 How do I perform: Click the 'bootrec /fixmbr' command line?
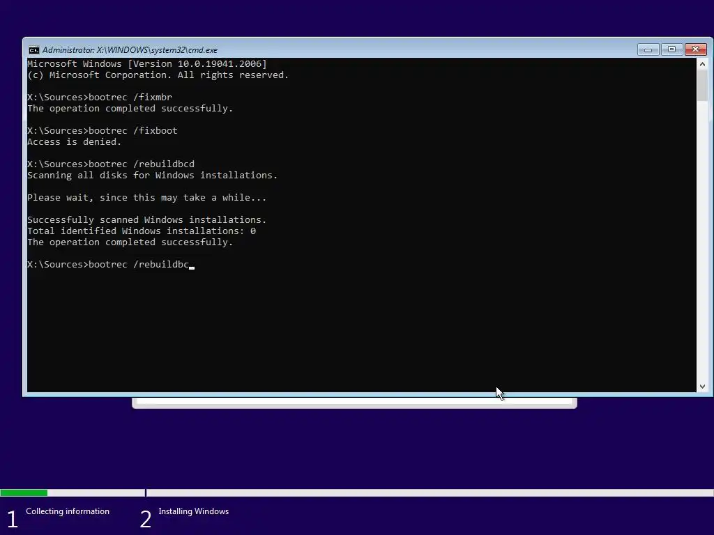100,98
